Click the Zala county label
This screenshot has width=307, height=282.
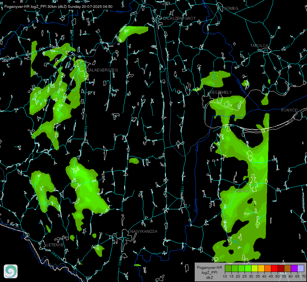pos(197,148)
